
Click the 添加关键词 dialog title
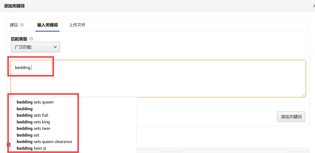14,6
